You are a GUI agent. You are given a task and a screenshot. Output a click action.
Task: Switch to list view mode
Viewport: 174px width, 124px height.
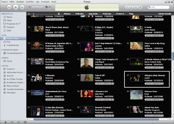tap(127, 7)
